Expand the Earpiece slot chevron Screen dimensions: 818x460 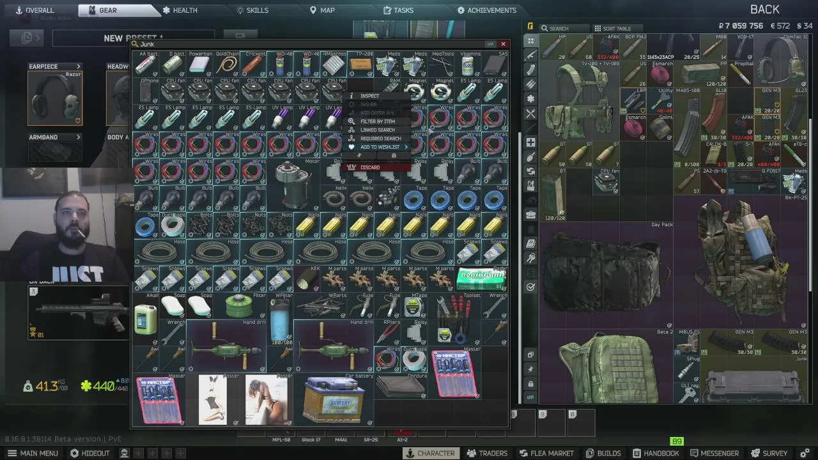pyautogui.click(x=79, y=66)
